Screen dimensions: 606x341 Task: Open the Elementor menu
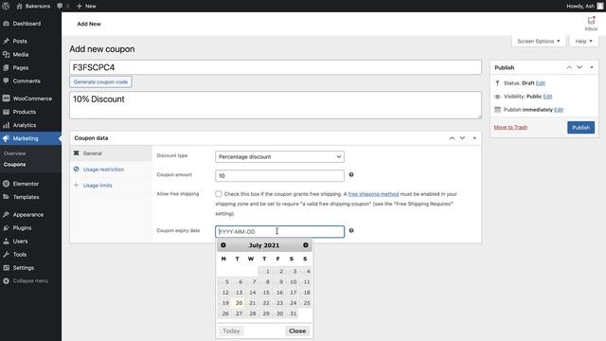click(26, 184)
